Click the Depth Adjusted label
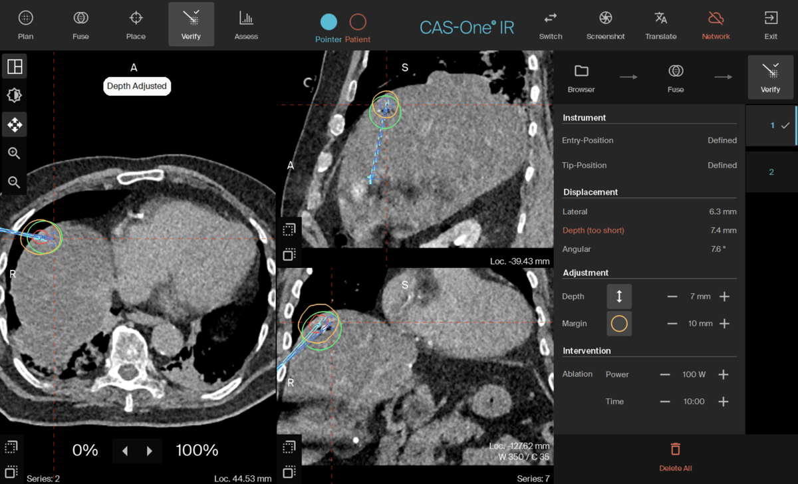Viewport: 798px width, 484px height. [137, 86]
